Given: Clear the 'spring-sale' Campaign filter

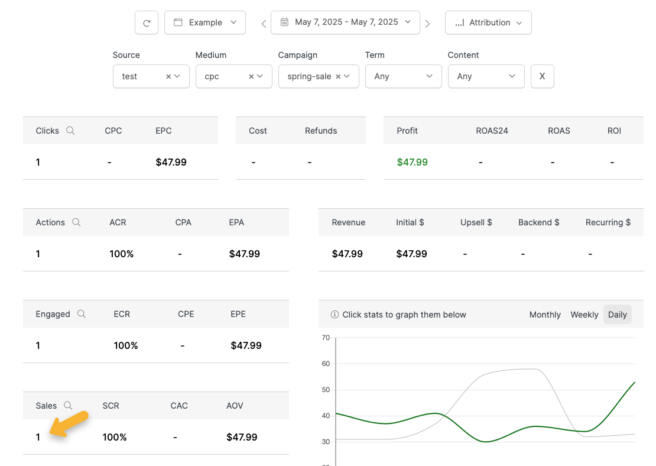Looking at the screenshot, I should (338, 76).
